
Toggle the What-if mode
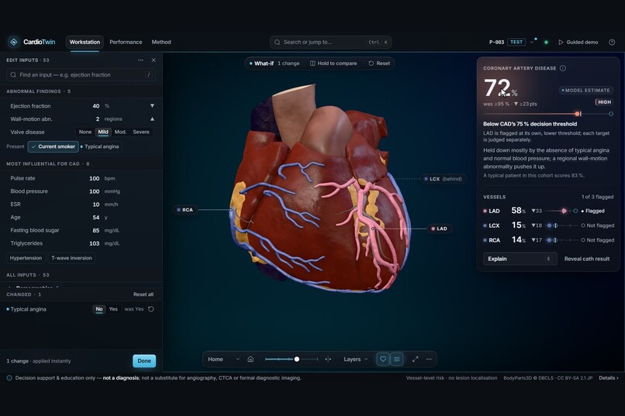(261, 64)
